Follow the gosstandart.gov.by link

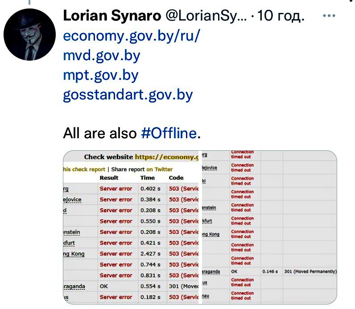[128, 95]
